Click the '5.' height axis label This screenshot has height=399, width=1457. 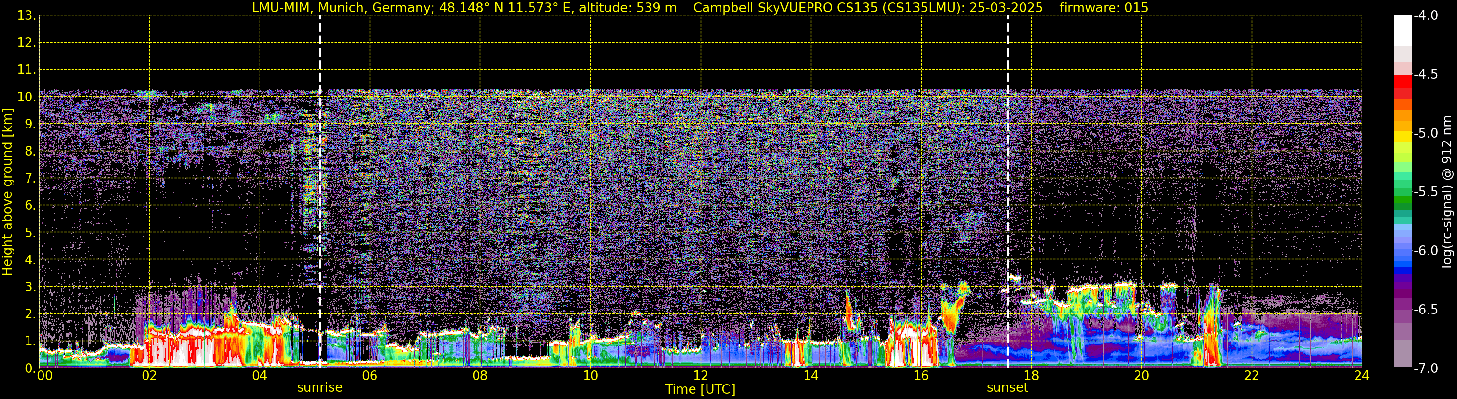30,233
